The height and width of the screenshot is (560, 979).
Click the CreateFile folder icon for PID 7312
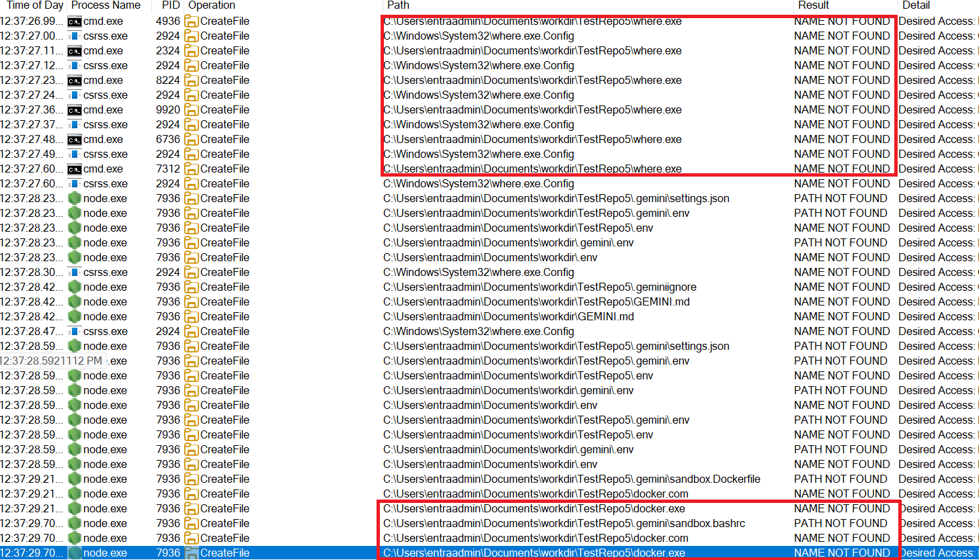(192, 169)
